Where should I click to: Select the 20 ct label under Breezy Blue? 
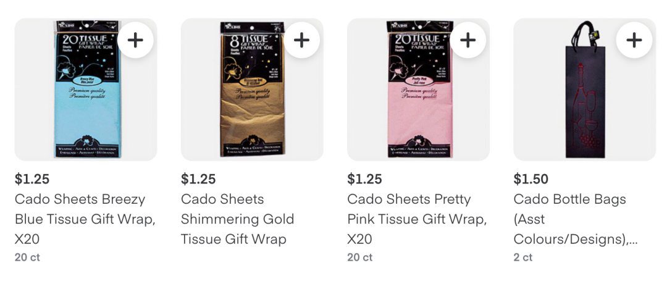pyautogui.click(x=27, y=257)
